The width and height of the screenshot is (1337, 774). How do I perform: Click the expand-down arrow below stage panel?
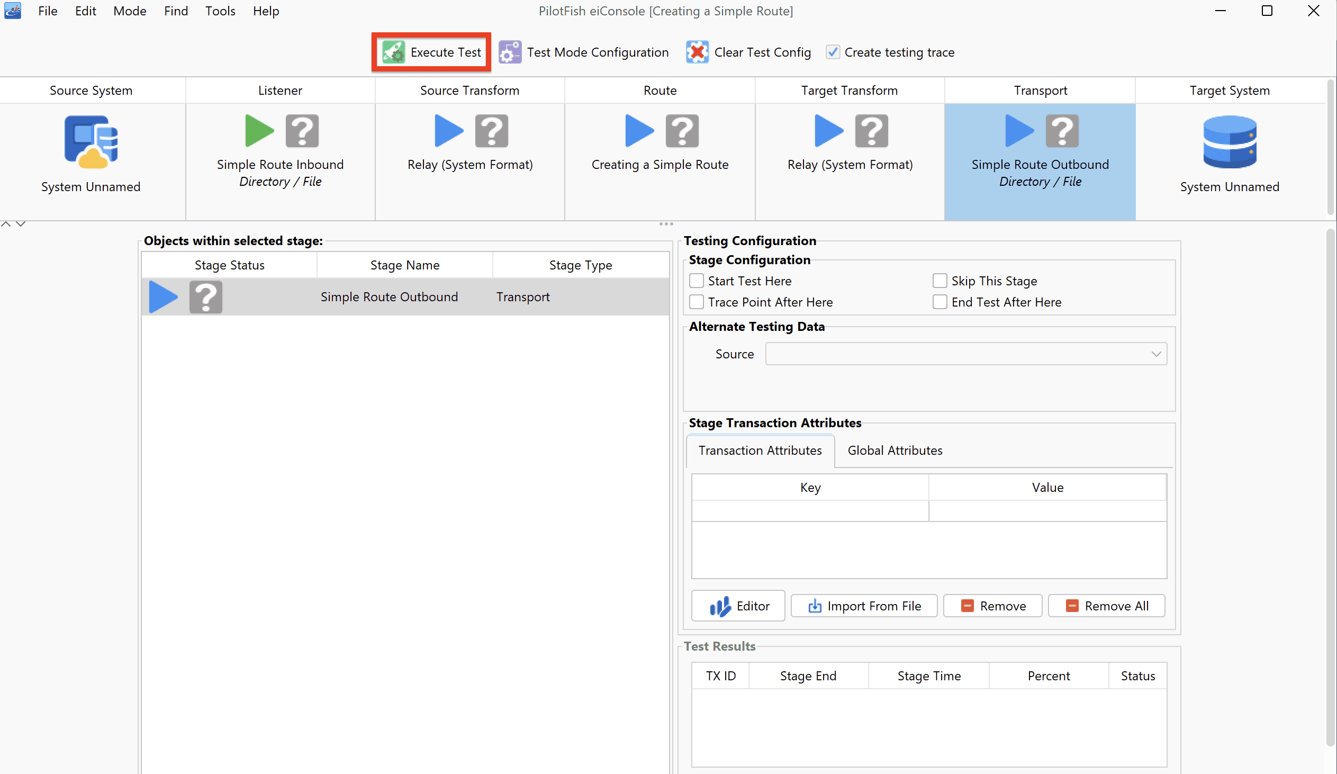pos(21,224)
